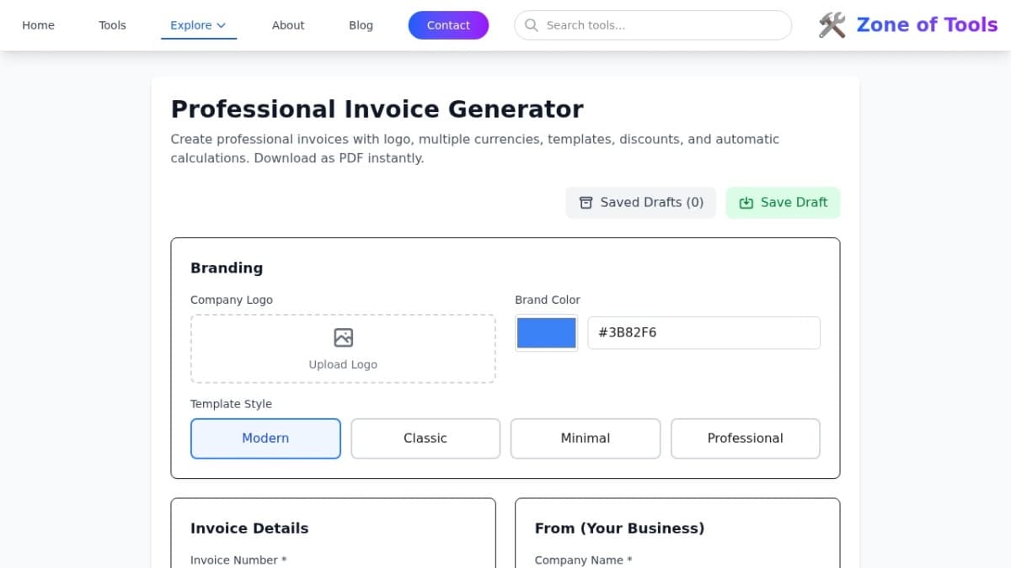Screen dimensions: 1011x568
Task: Select the Minimal template style
Action: (x=585, y=438)
